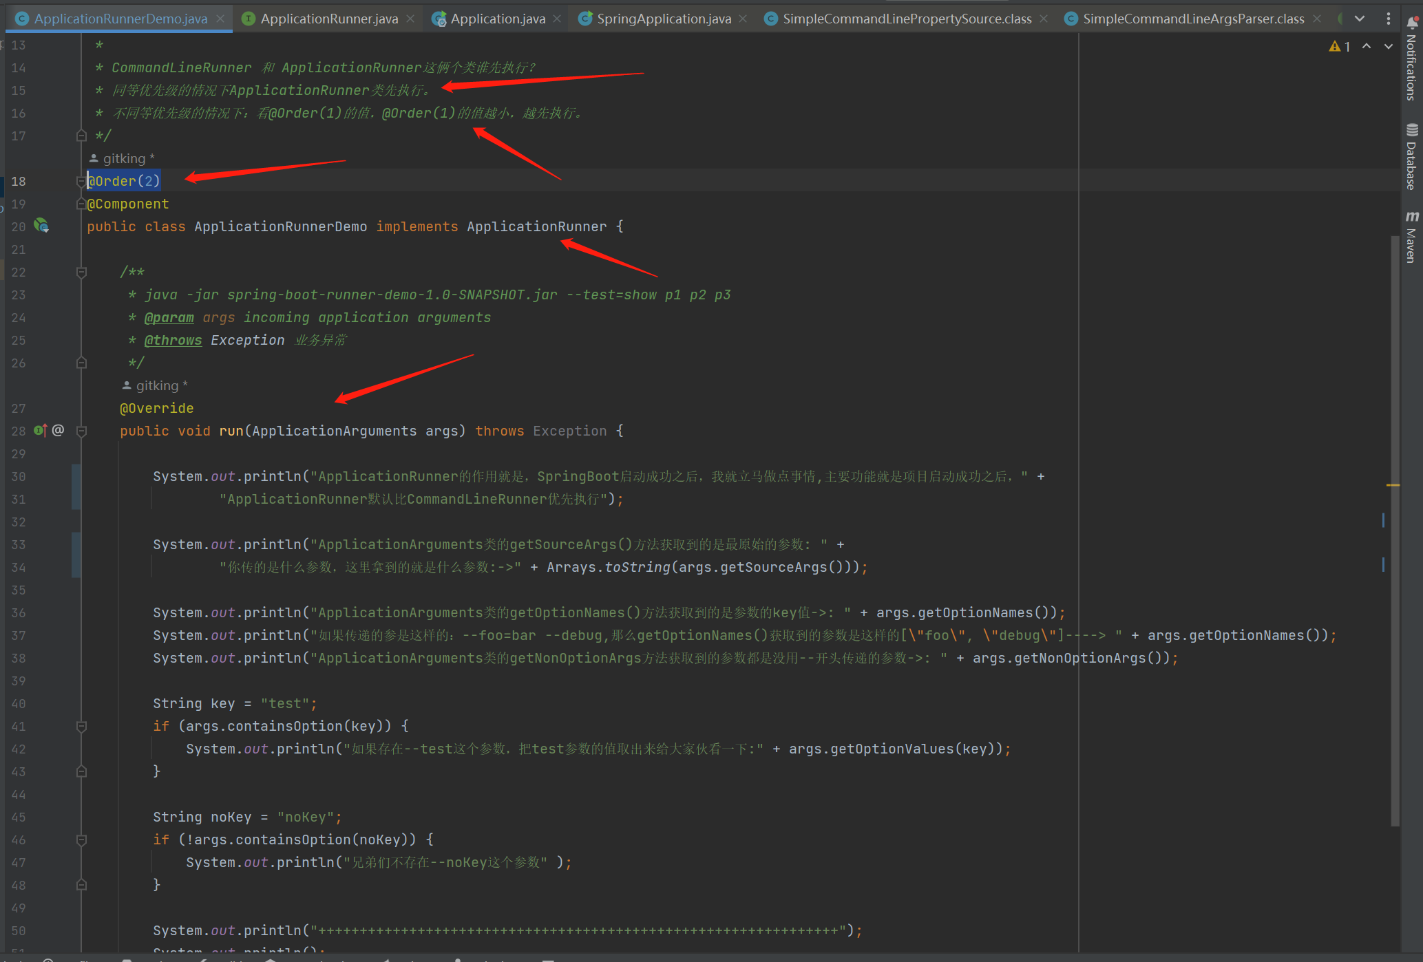Click the yellow warning stripe in the error bar
Viewport: 1423px width, 962px height.
1393,485
